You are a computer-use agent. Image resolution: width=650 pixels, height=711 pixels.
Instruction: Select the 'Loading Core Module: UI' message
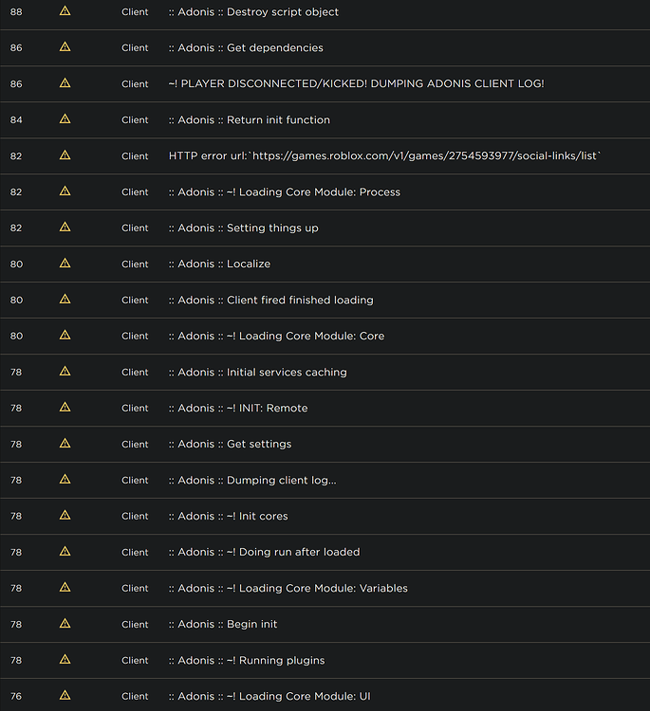[269, 696]
